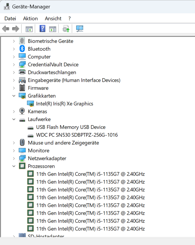Collapse the Prozessoren node
The height and width of the screenshot is (245, 195).
[14, 166]
